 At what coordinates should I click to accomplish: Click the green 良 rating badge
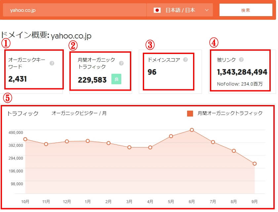tap(116, 79)
